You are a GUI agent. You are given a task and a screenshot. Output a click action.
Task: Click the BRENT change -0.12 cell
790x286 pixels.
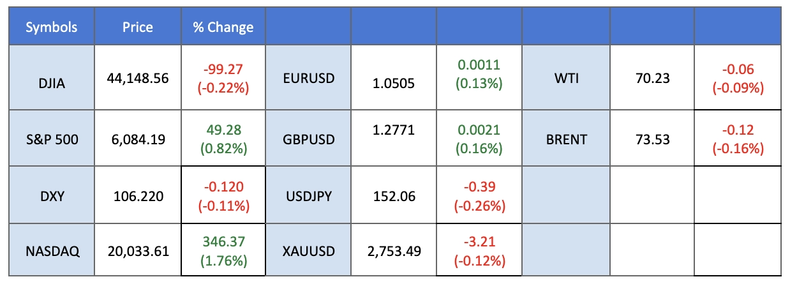tap(738, 139)
